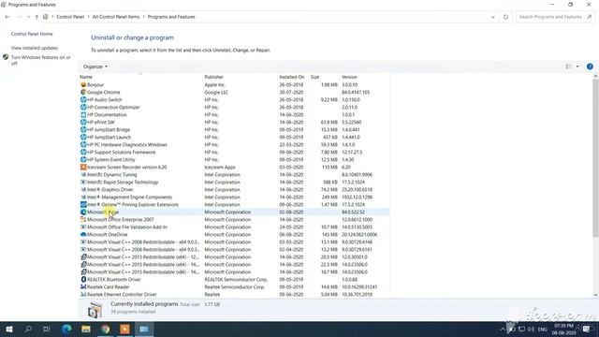This screenshot has width=599, height=337.
Task: Click the Intel Optane Pinning Explorer icon
Action: coord(83,204)
